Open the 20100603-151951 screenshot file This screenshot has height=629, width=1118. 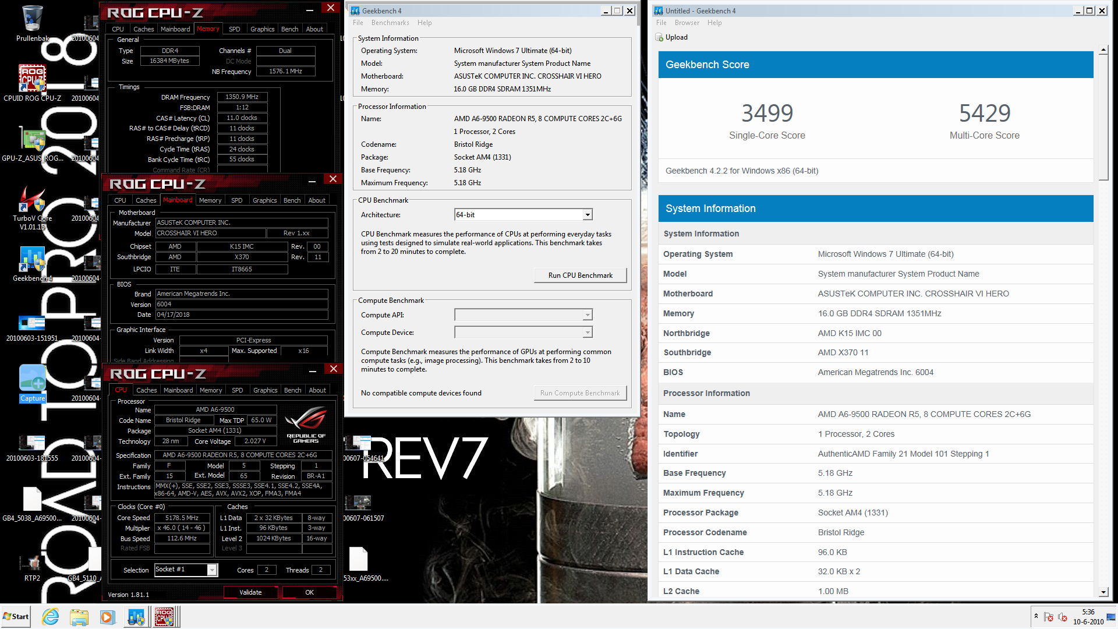(32, 328)
